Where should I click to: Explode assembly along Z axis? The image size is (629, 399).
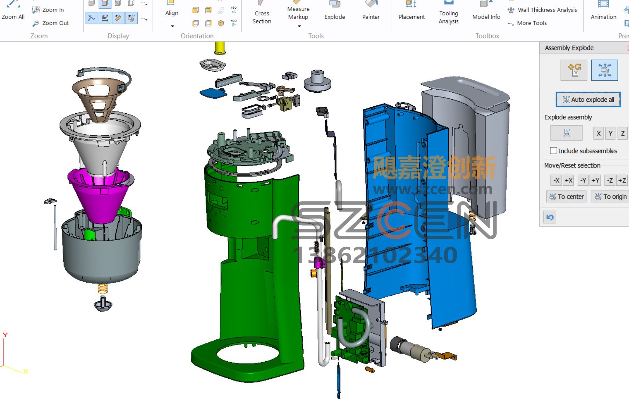point(623,133)
